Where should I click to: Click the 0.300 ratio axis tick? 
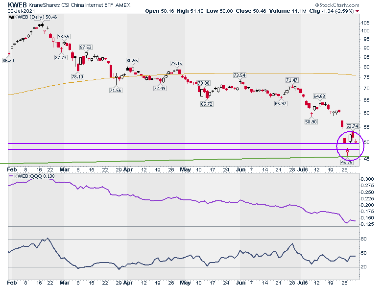pyautogui.click(x=367, y=179)
